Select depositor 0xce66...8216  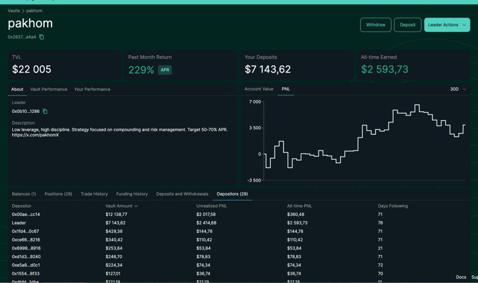pos(26,240)
